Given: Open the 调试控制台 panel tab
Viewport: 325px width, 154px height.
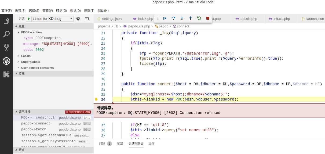Looking at the screenshot, I should [136, 144].
